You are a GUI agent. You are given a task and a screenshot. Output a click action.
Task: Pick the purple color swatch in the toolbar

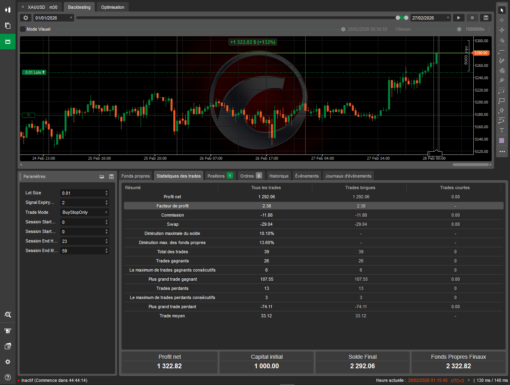pos(502,140)
